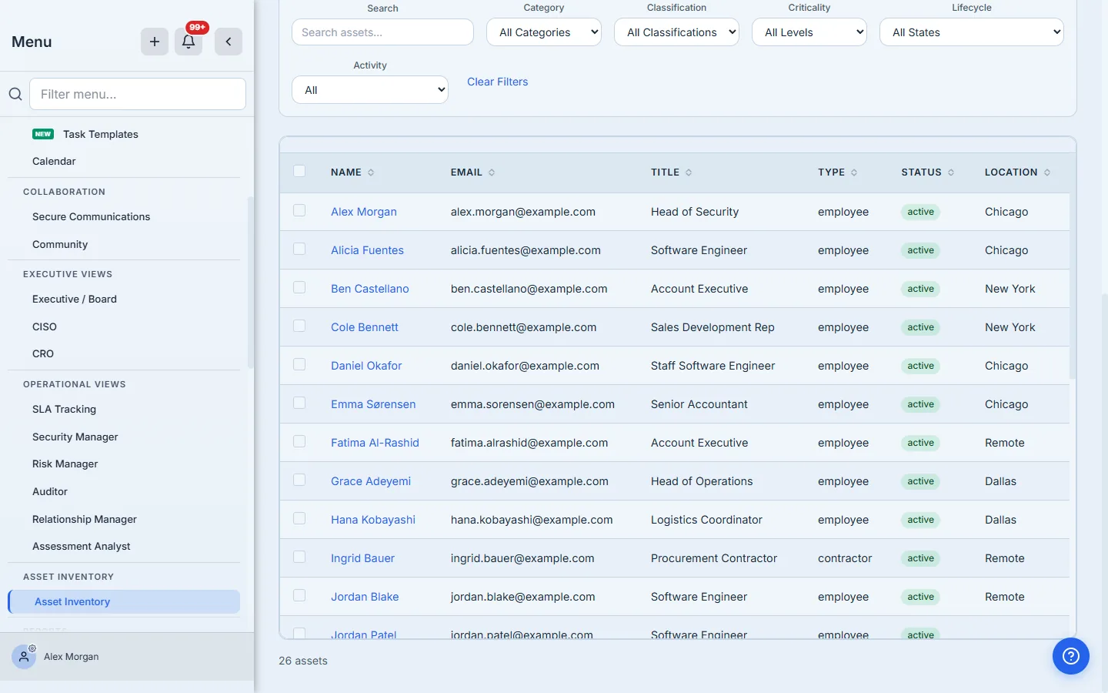
Task: Tick the Fatima Al-Rashid row checkbox
Action: (299, 441)
